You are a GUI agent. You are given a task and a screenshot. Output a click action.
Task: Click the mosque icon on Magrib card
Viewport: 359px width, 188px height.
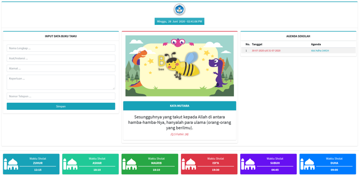(x=129, y=164)
